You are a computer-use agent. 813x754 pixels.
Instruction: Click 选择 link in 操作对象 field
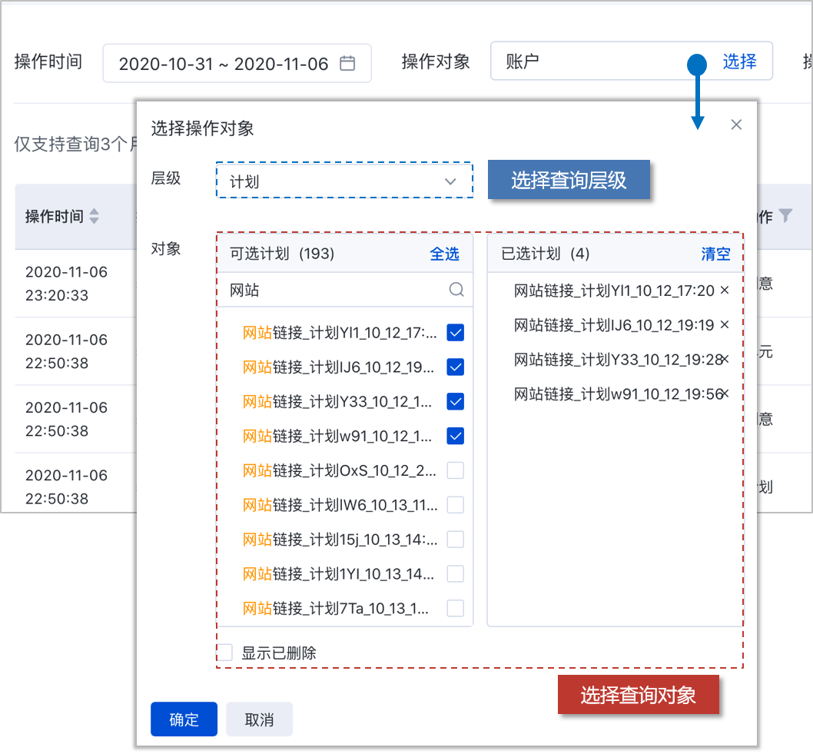[739, 61]
